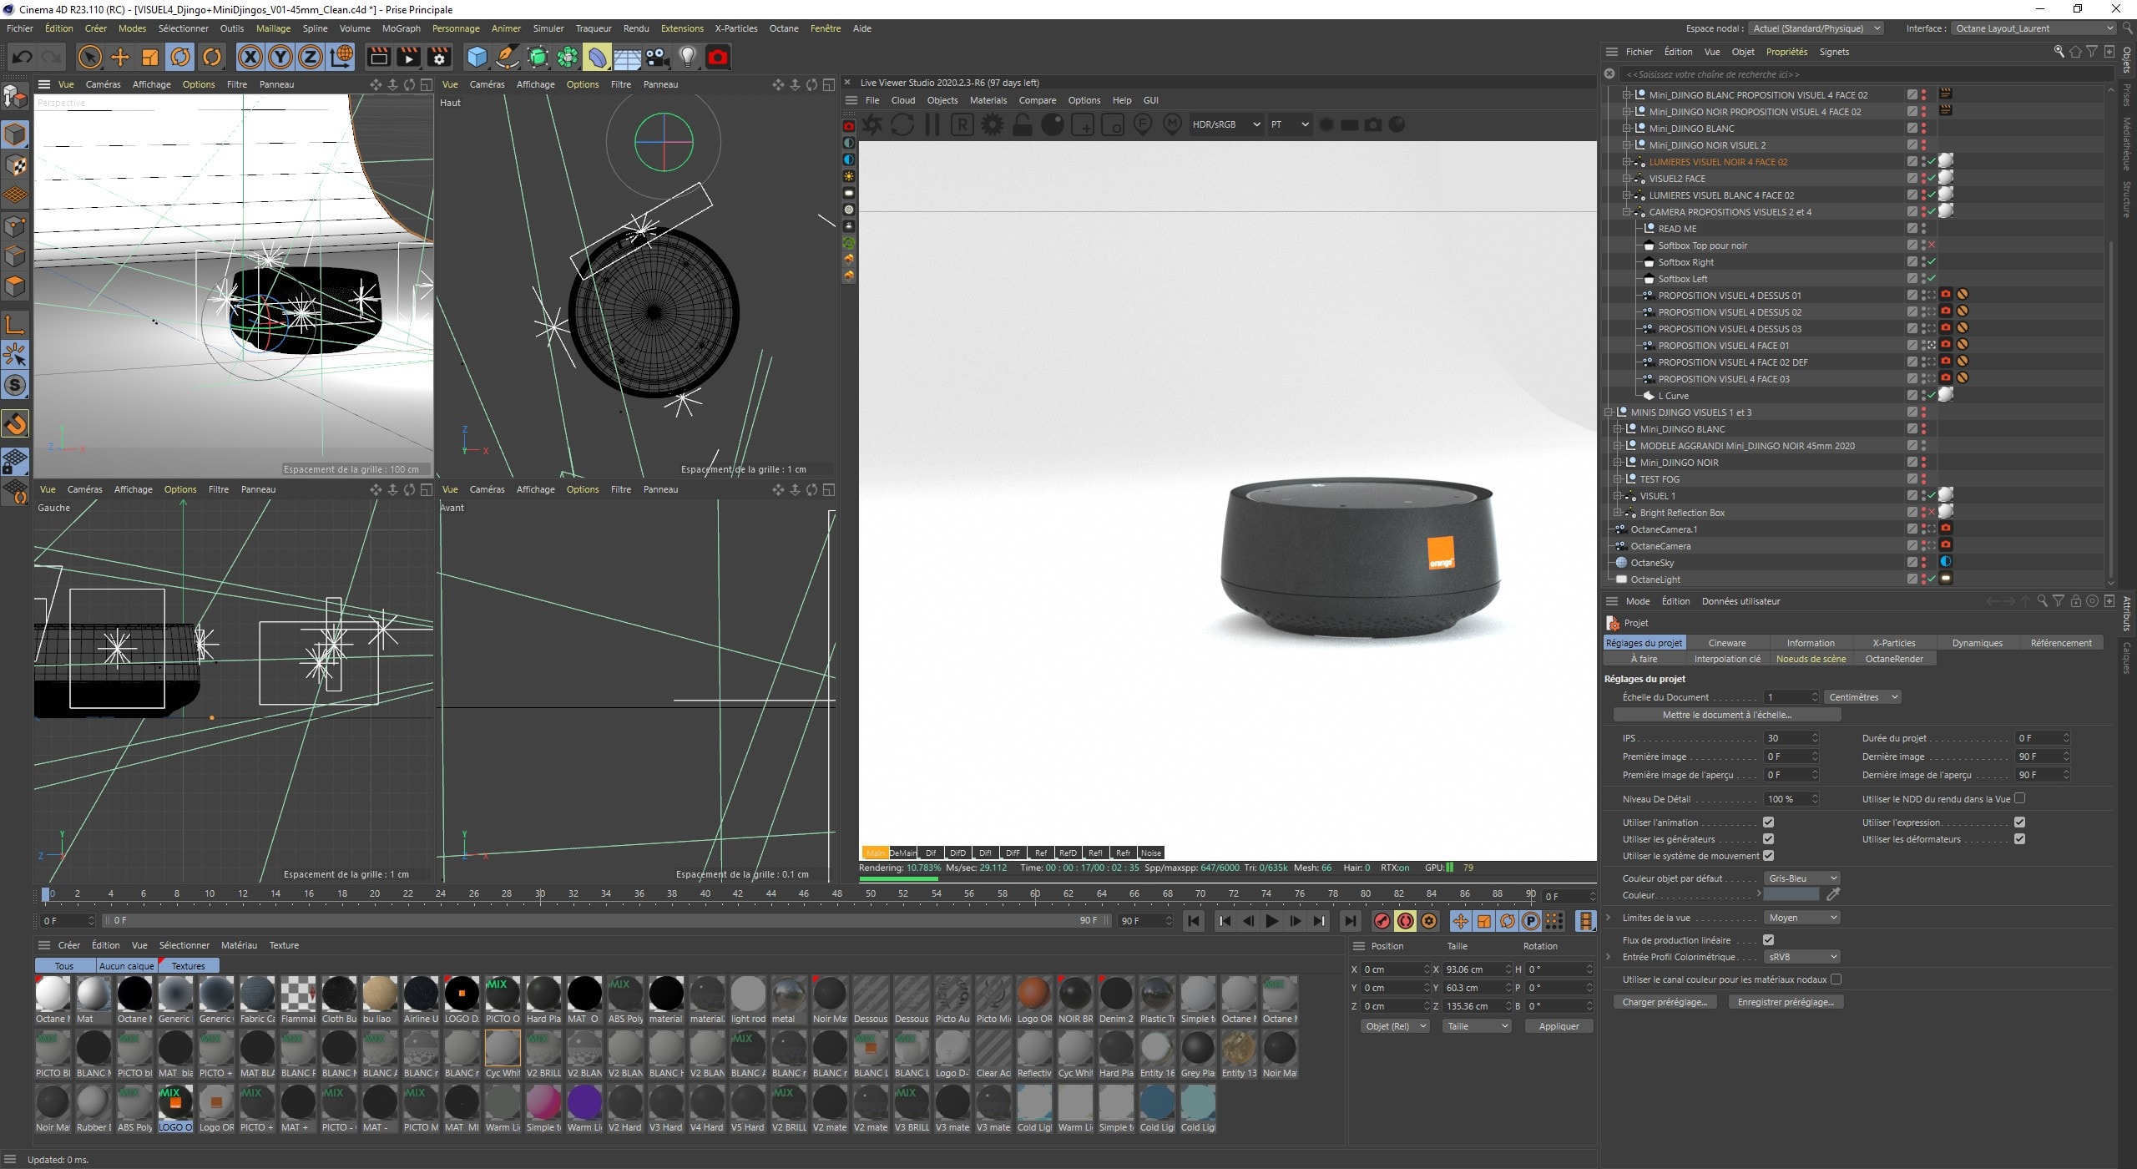2137x1169 pixels.
Task: Open the Octane Layout_Laurent interface dropdown
Action: [2035, 28]
